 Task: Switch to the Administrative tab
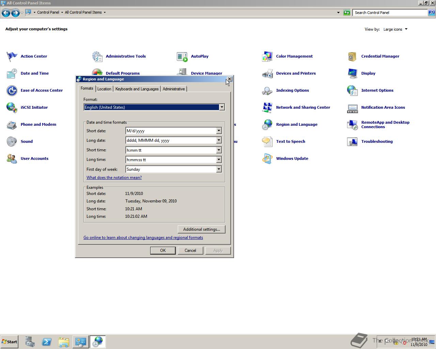coord(174,89)
